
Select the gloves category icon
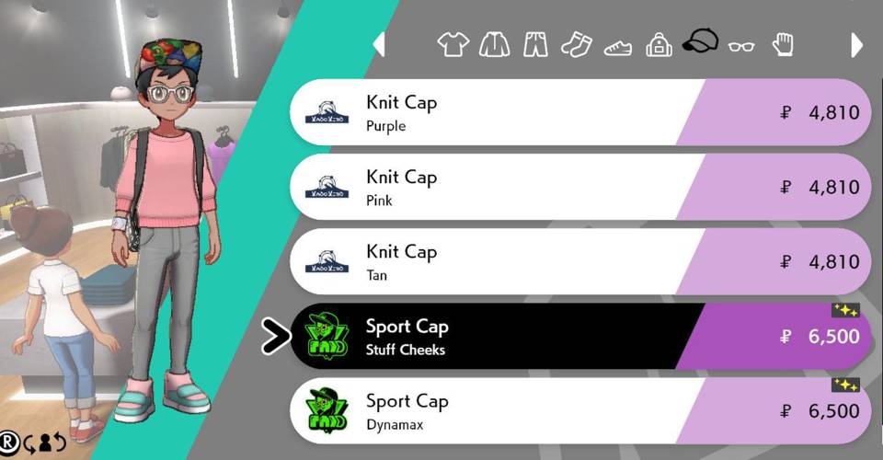click(783, 44)
